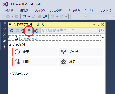Image resolution: width=115 pixels, height=94 pixels.
Task: Open the ブランチ (Branches) tile
Action: pyautogui.click(x=81, y=52)
